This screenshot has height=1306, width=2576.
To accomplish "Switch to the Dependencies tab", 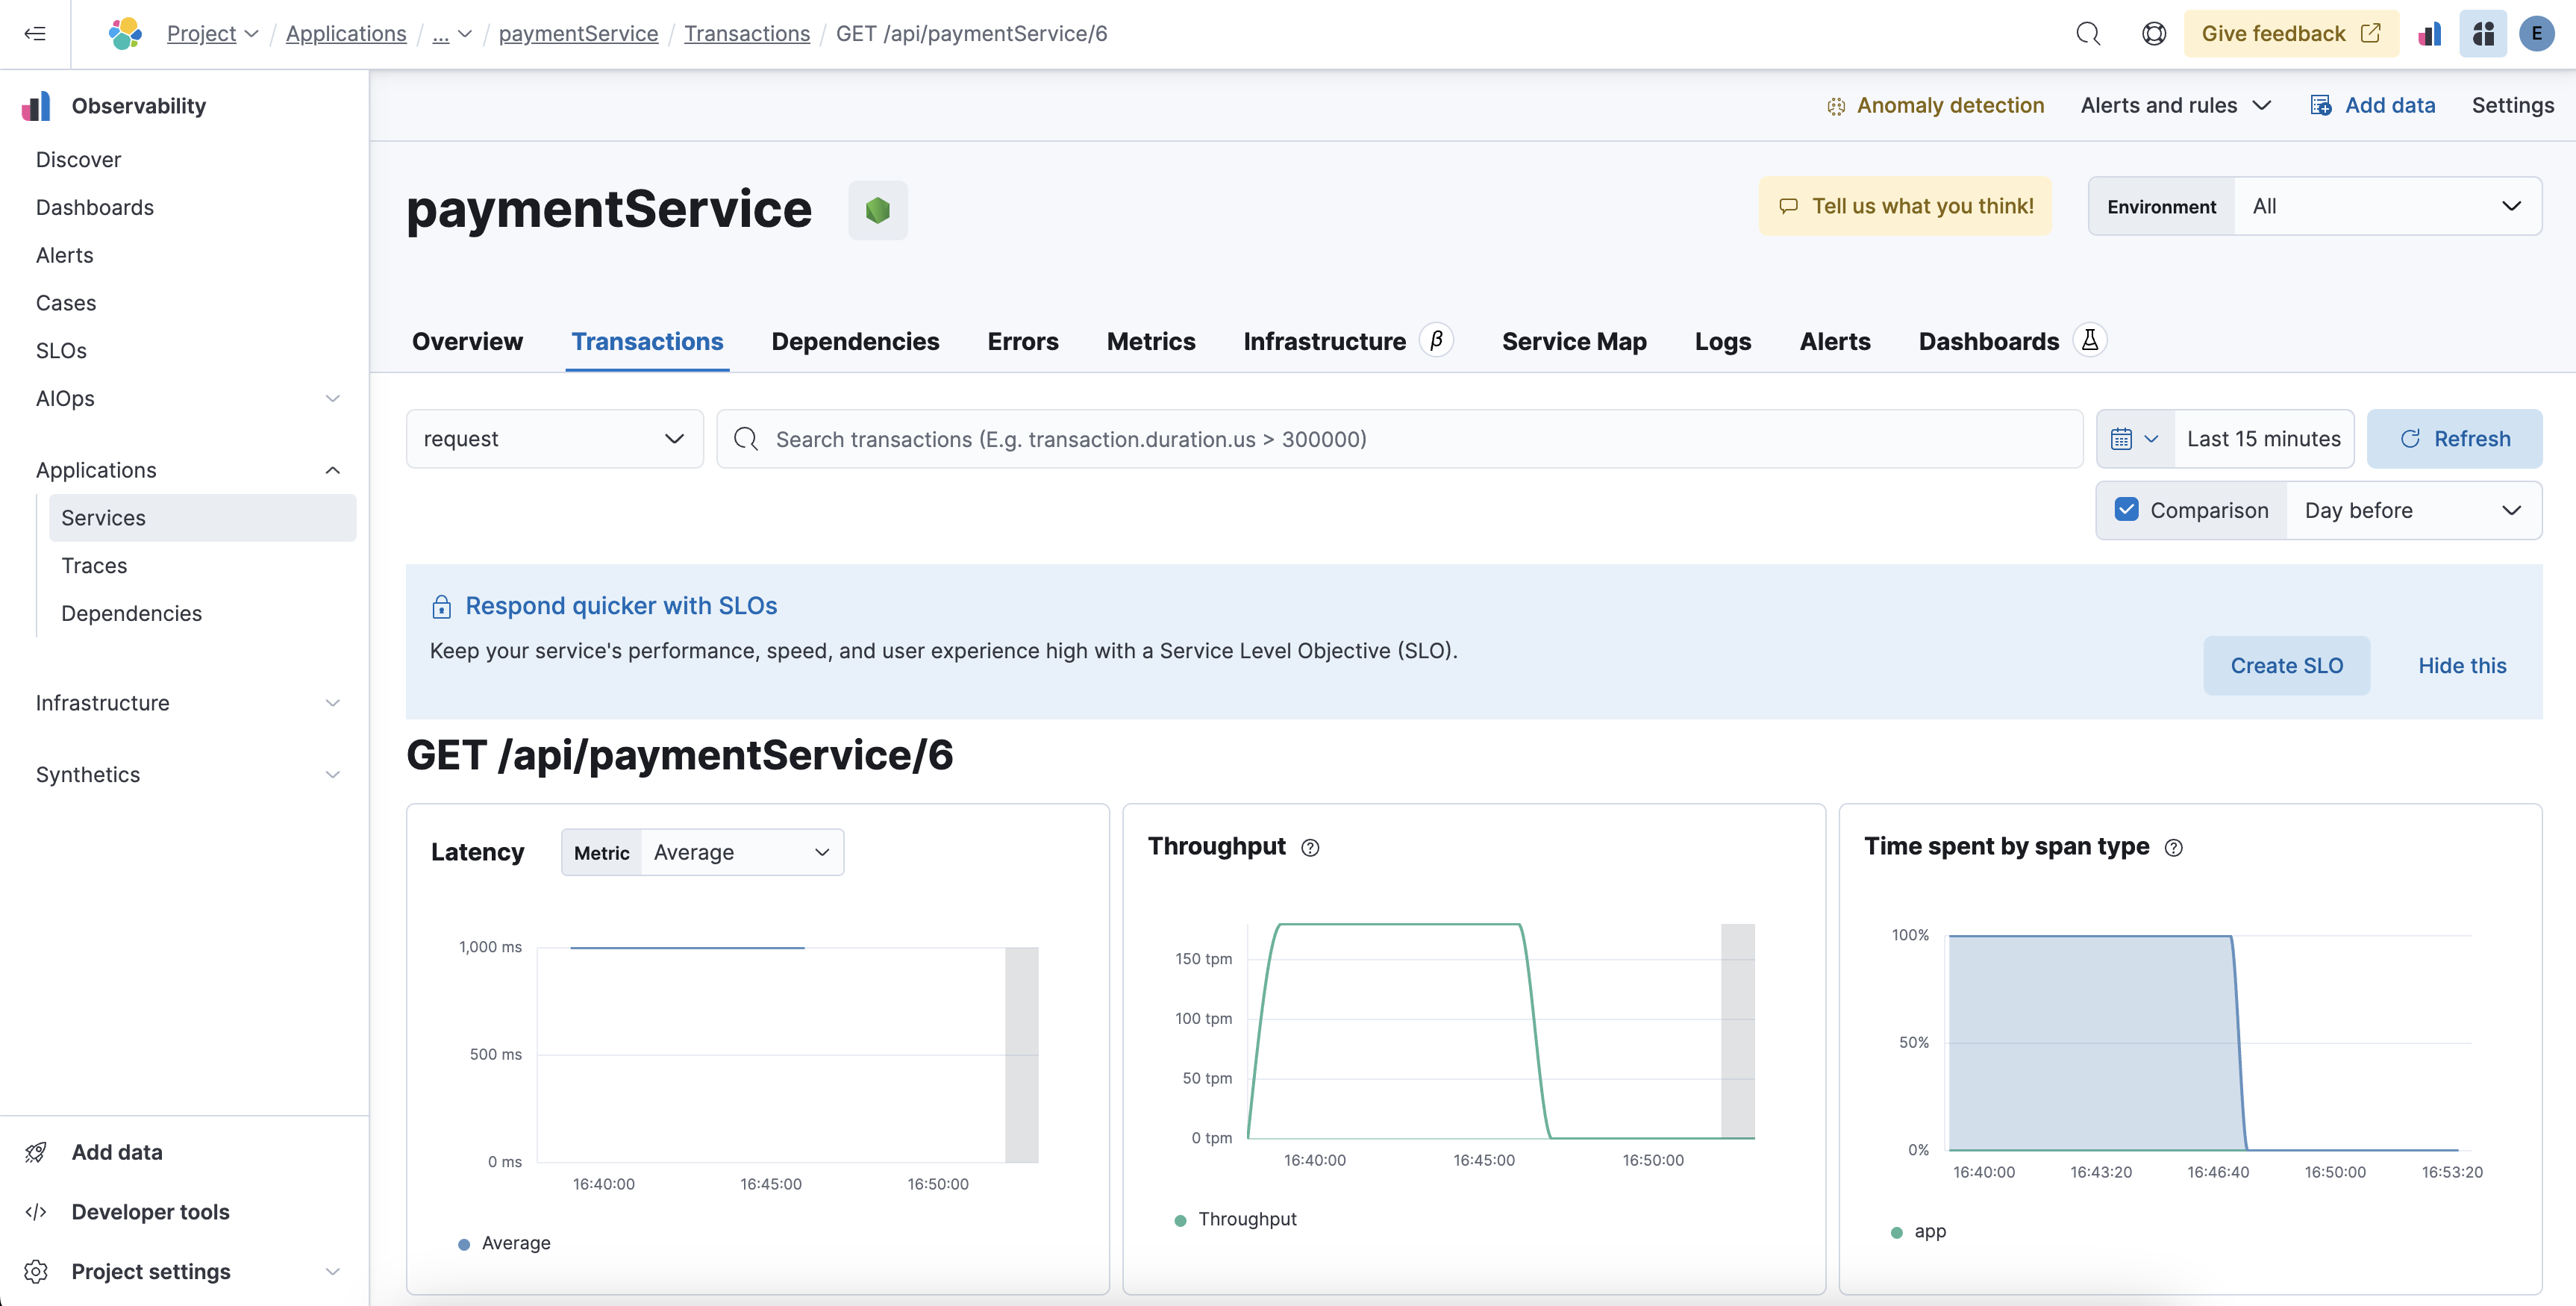I will [x=855, y=341].
